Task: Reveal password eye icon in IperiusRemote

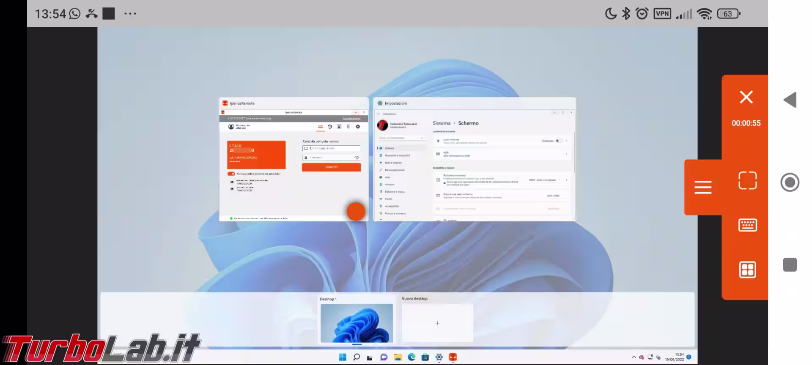Action: point(357,158)
